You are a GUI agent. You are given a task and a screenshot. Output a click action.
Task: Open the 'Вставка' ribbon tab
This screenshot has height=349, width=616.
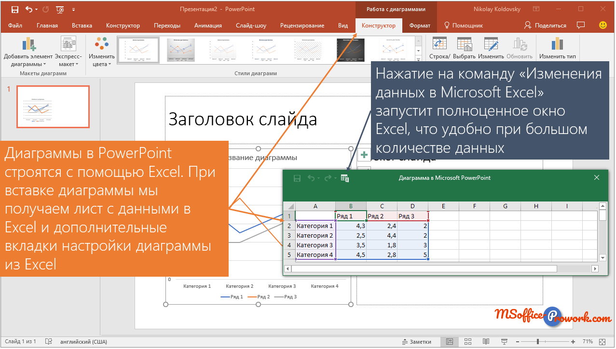coord(82,26)
